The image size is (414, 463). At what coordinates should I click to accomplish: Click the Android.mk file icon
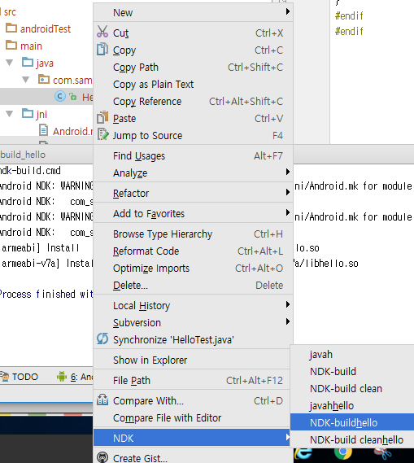(x=43, y=130)
